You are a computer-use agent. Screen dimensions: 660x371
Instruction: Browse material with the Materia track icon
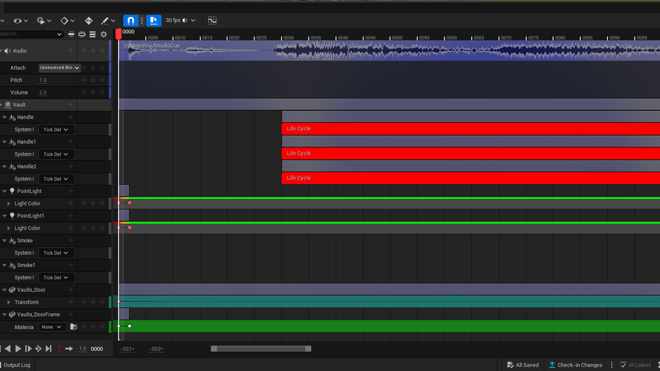point(74,327)
